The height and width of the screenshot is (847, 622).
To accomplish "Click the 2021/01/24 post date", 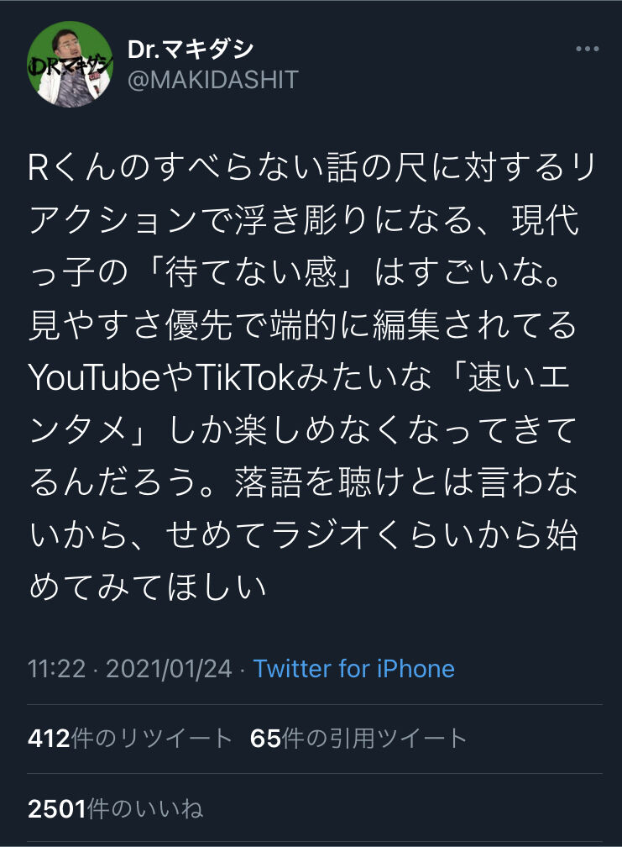I will click(x=169, y=669).
